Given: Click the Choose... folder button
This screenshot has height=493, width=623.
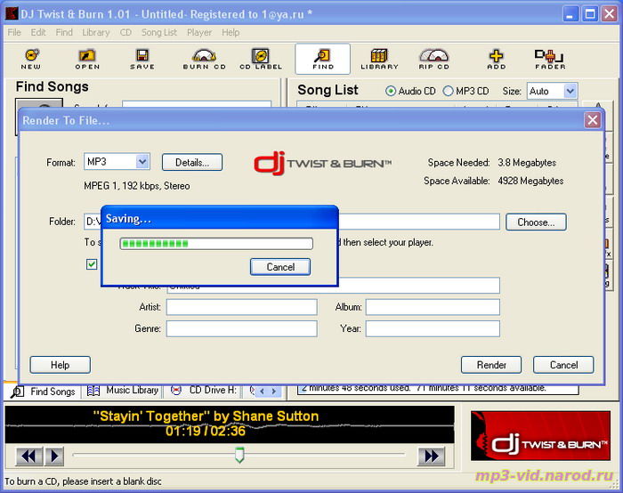Looking at the screenshot, I should coord(536,222).
